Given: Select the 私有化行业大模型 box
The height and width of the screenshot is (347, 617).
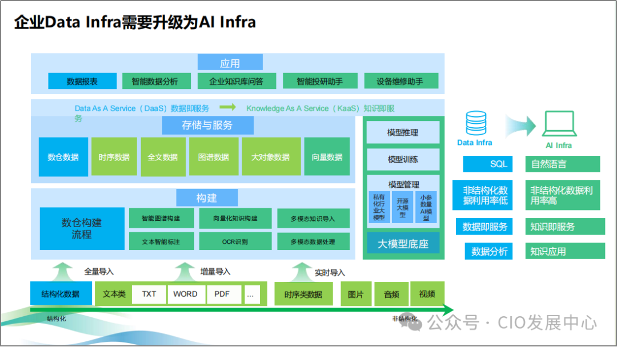Looking at the screenshot, I should point(379,207).
